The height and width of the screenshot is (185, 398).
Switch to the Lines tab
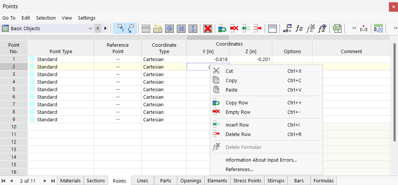pos(142,181)
